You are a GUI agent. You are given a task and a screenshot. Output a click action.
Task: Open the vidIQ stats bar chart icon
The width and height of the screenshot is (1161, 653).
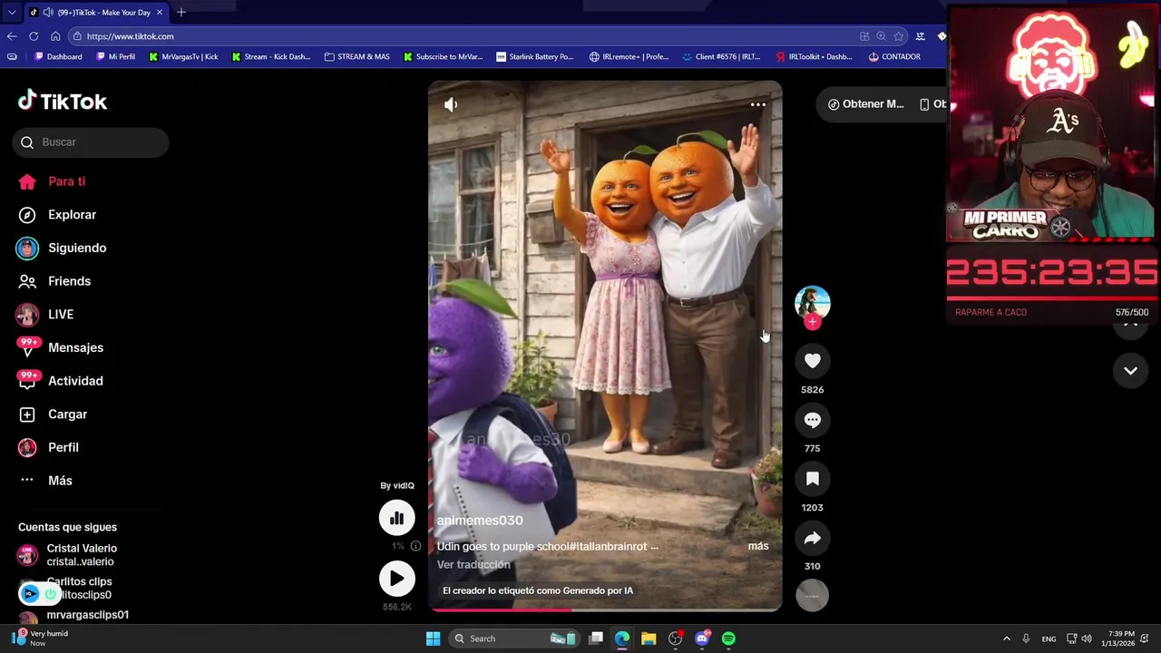pos(396,518)
